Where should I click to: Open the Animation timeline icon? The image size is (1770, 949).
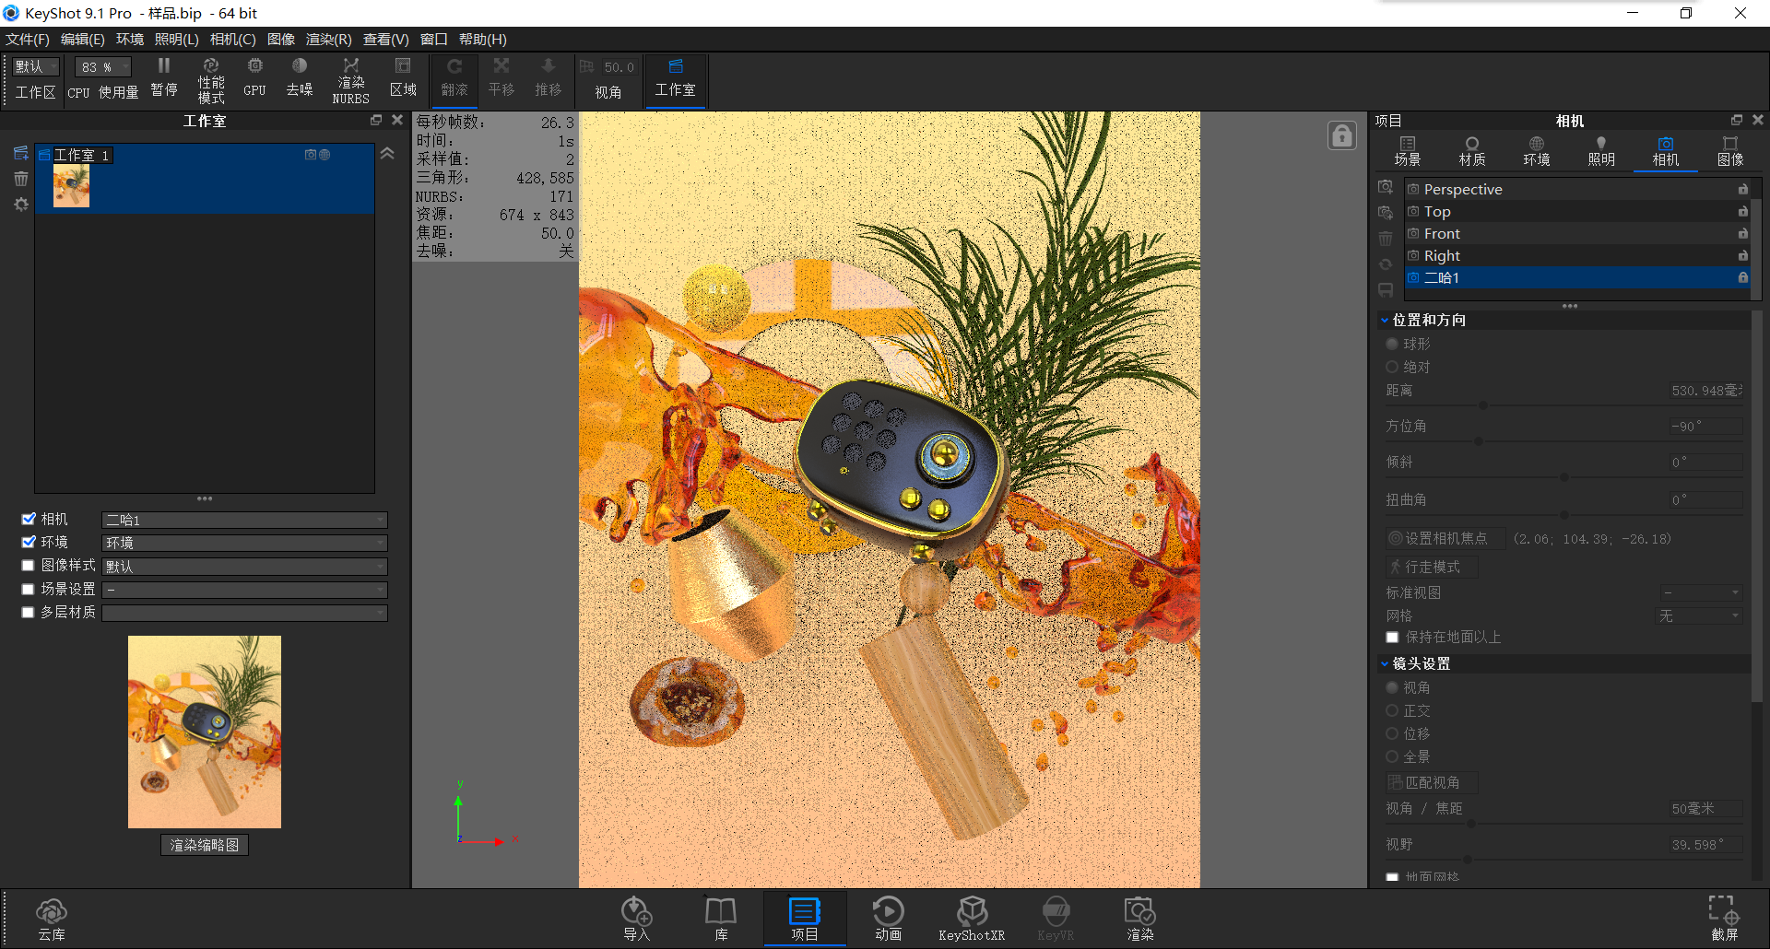point(888,918)
